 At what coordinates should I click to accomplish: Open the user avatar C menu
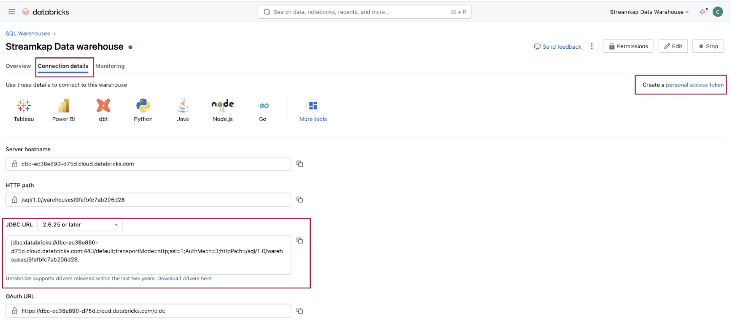[x=717, y=12]
